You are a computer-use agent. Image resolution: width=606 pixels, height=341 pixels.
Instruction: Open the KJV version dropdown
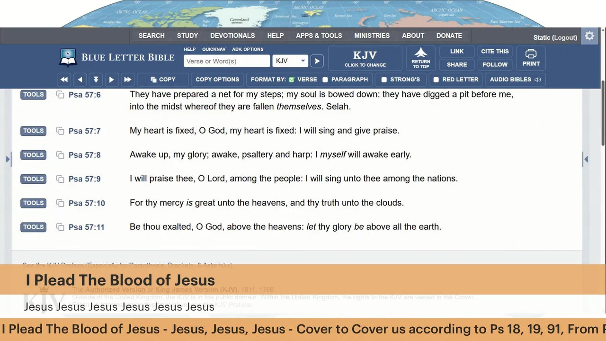290,61
